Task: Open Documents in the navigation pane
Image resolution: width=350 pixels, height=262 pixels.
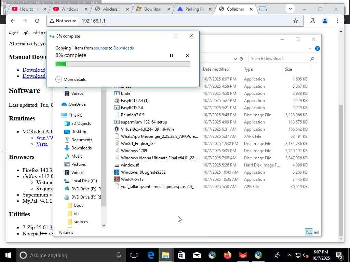Action: click(81, 140)
